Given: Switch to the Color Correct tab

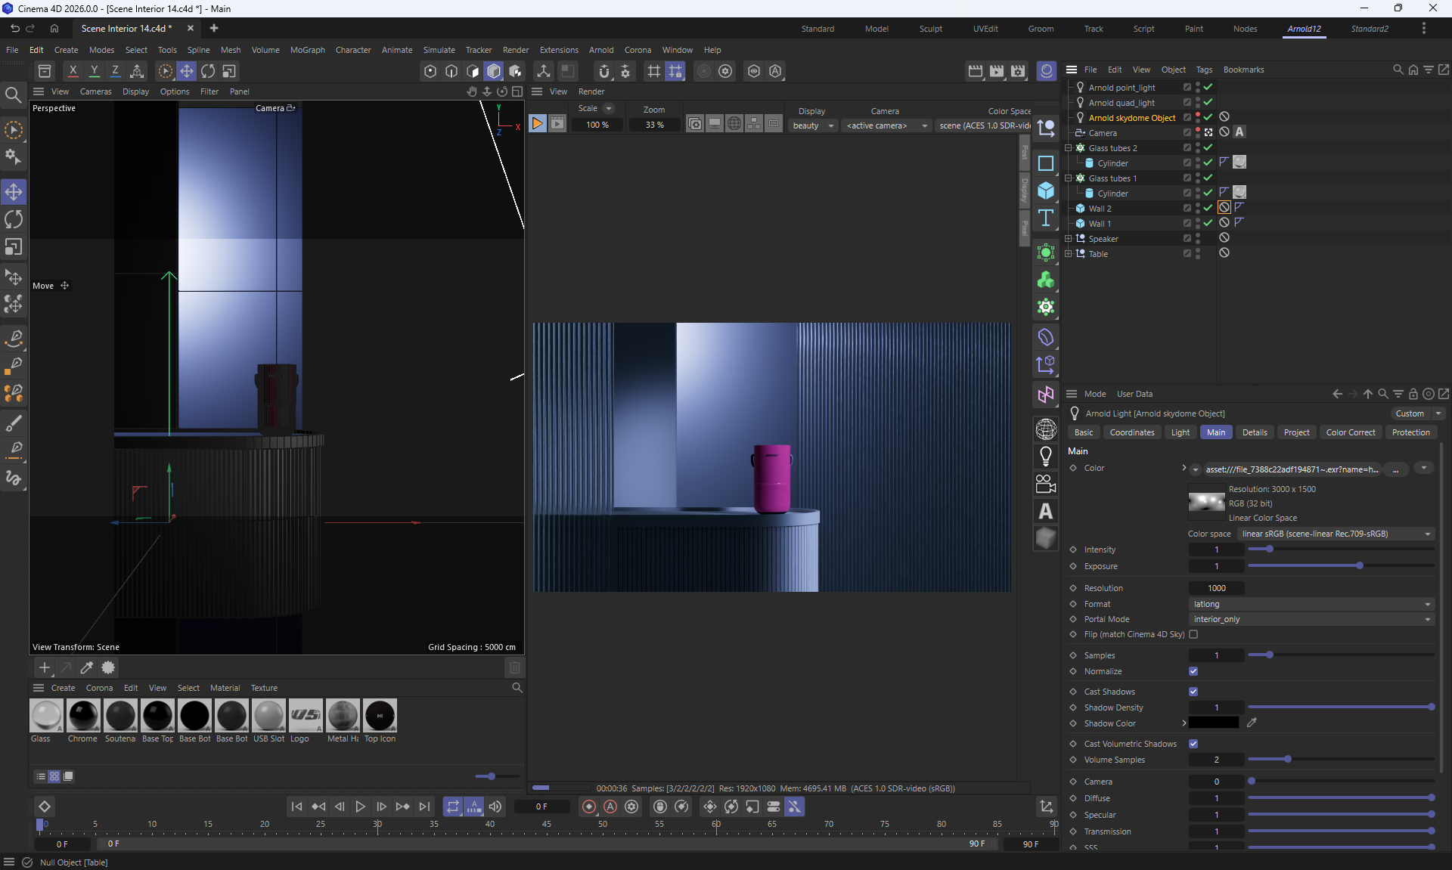Looking at the screenshot, I should pos(1350,432).
